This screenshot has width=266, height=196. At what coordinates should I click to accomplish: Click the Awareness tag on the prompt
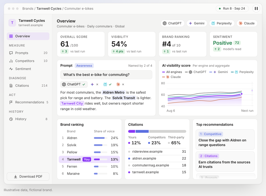point(84,66)
